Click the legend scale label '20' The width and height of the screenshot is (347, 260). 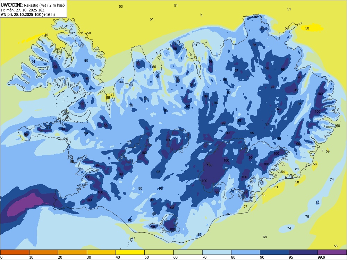[x=60, y=257]
